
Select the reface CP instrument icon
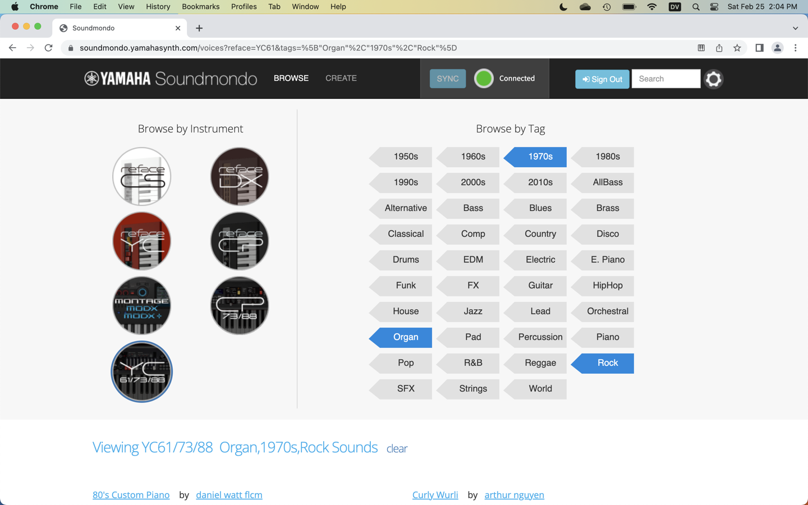[239, 241]
